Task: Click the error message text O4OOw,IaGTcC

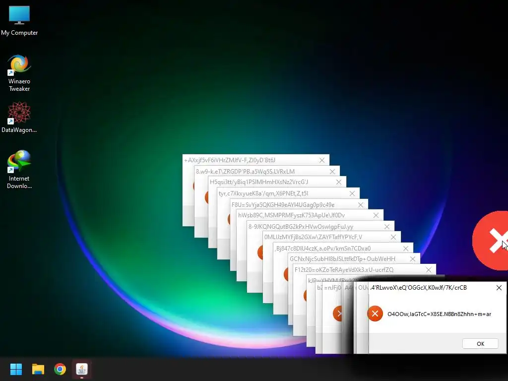Action: 440,314
